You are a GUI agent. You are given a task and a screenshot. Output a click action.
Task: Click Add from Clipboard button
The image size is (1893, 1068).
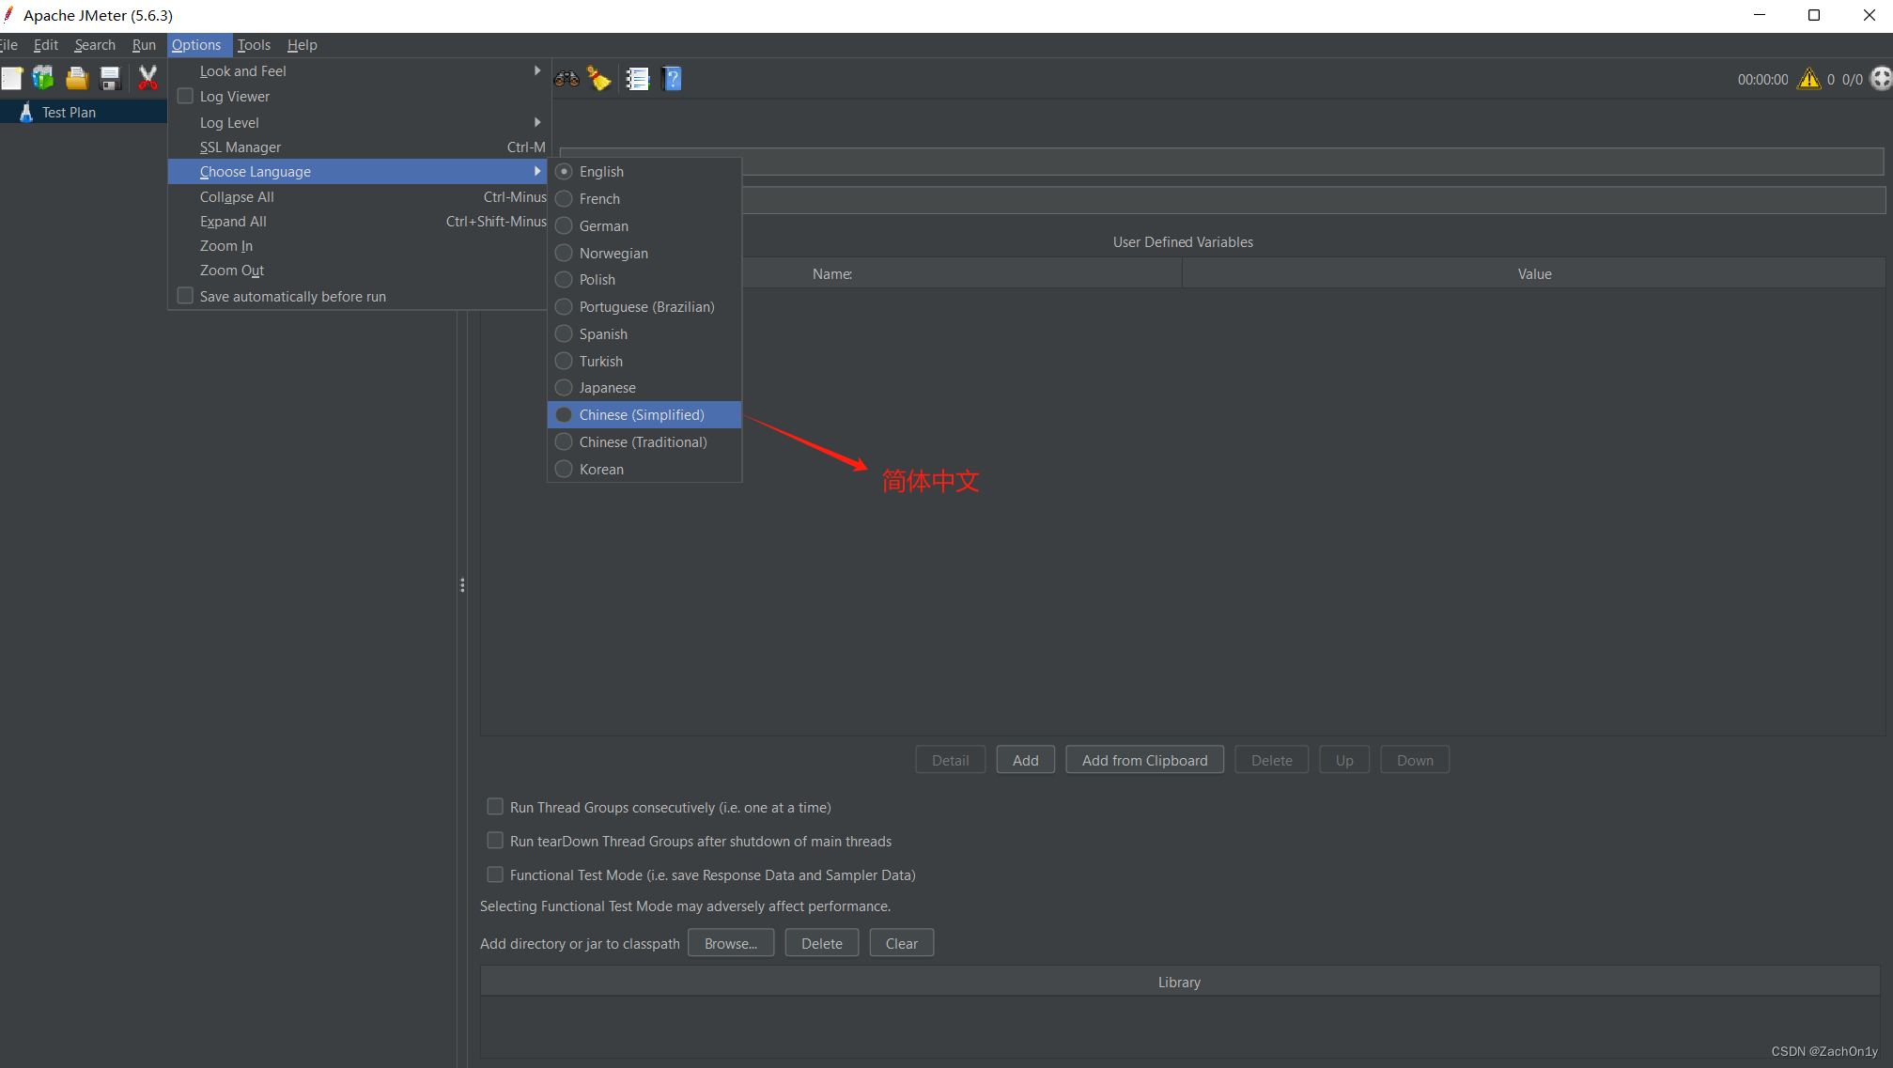1145,760
